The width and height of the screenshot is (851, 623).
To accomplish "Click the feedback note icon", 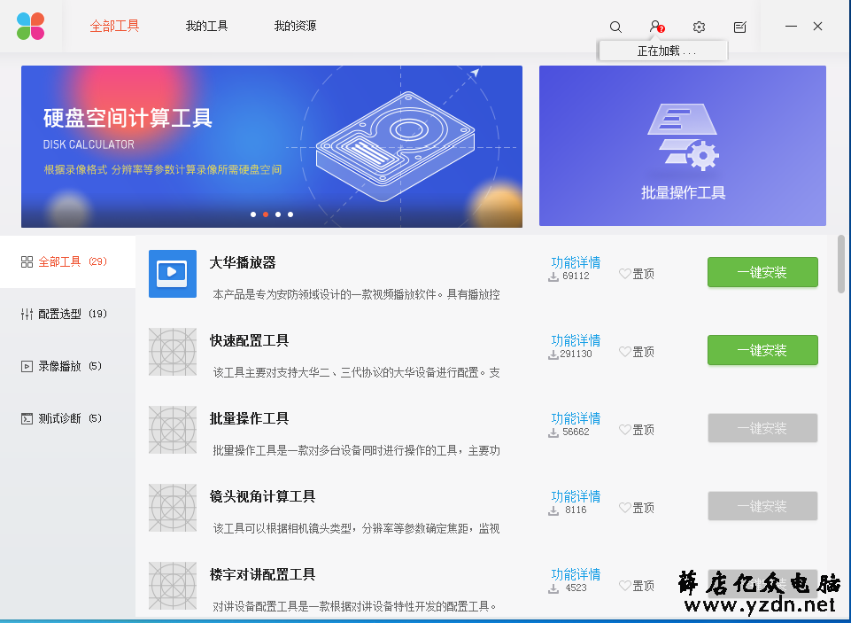I will pos(739,27).
